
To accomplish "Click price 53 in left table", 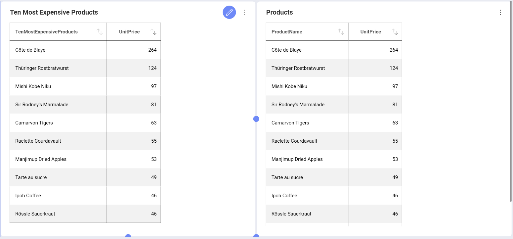I will pyautogui.click(x=154, y=159).
